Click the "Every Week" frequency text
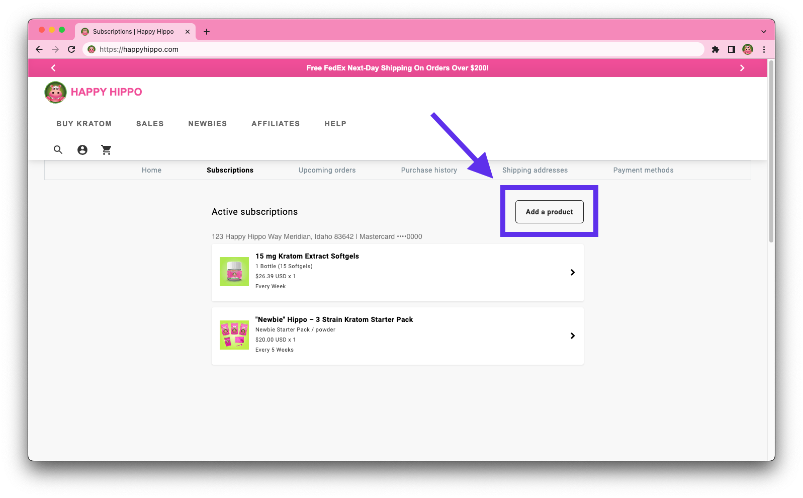 [x=271, y=286]
